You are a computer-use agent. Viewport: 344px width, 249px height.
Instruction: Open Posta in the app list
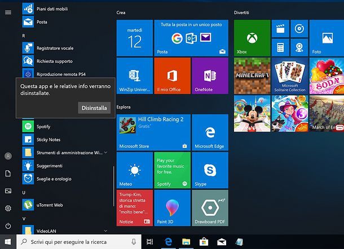pos(65,21)
